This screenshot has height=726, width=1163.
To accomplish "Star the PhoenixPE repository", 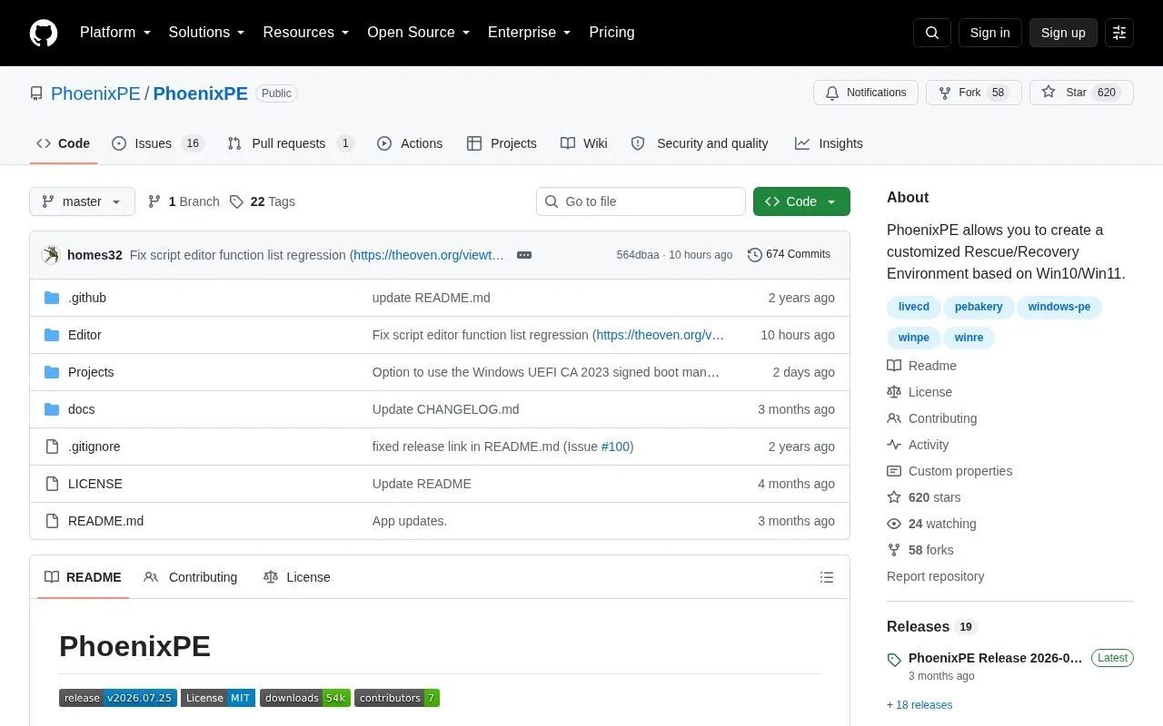I will click(x=1081, y=93).
